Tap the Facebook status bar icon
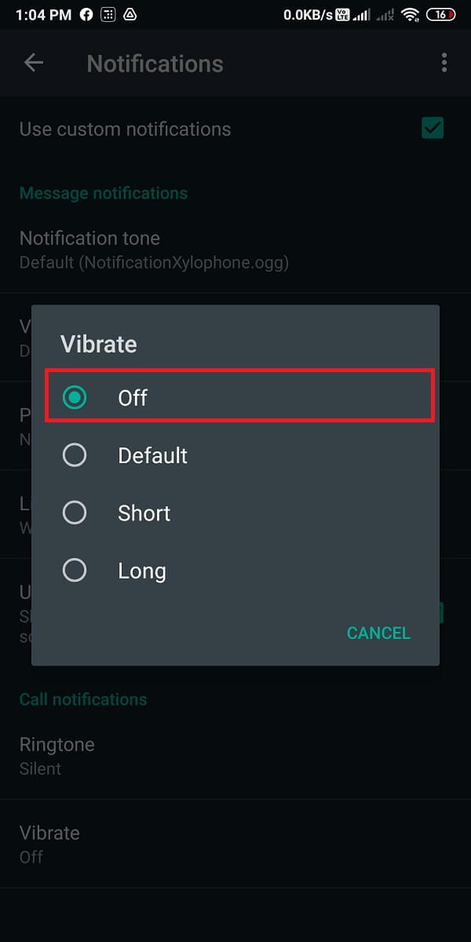The image size is (471, 942). 86,14
